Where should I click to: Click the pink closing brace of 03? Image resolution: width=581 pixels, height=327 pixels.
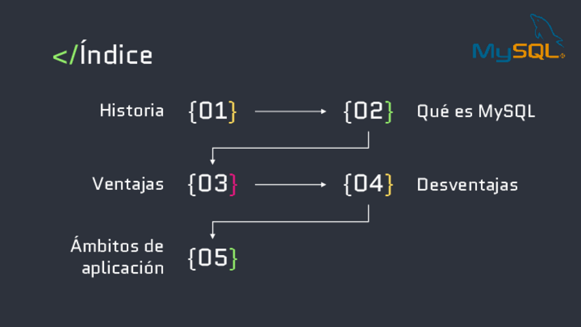click(234, 184)
